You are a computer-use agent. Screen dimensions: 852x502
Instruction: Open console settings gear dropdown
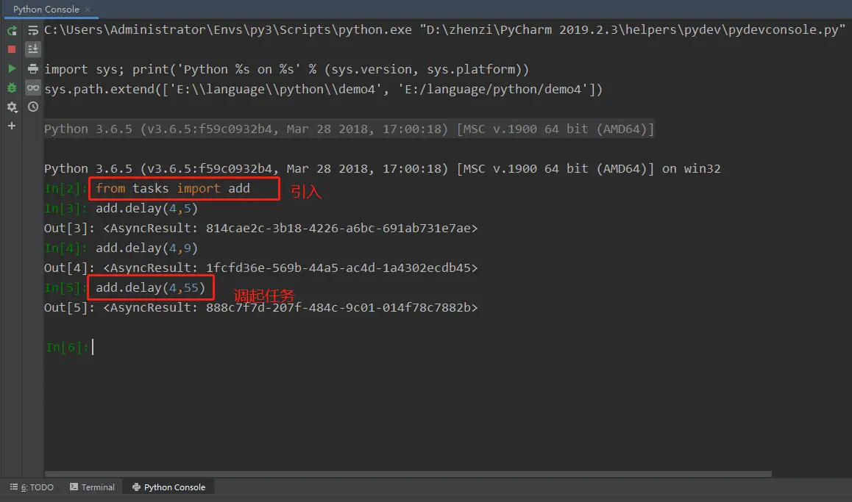pyautogui.click(x=12, y=107)
